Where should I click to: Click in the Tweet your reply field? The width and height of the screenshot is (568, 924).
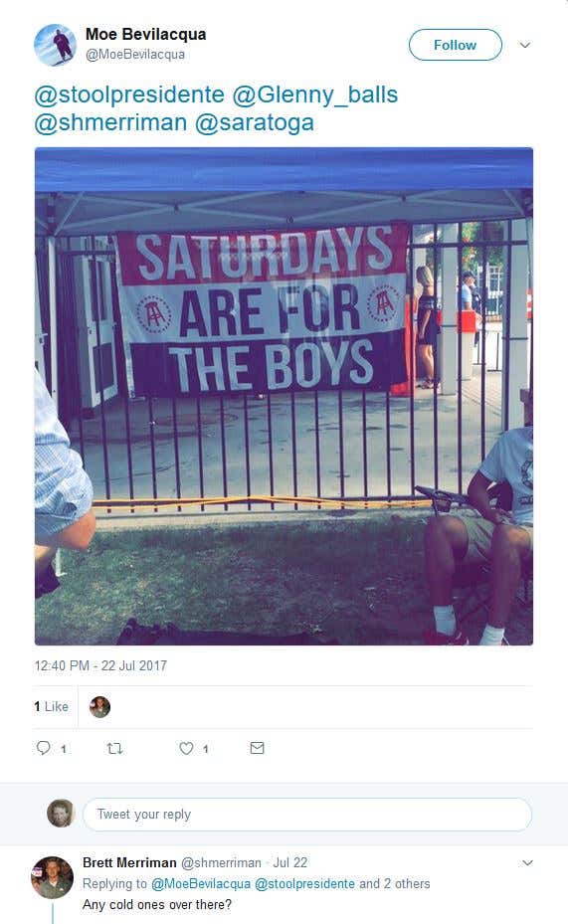(x=307, y=815)
